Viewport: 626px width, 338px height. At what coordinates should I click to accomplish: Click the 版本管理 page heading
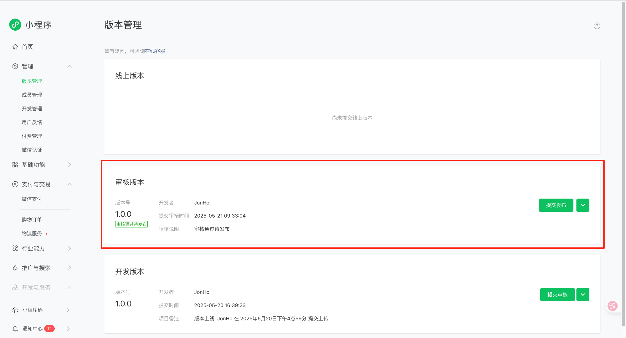123,25
